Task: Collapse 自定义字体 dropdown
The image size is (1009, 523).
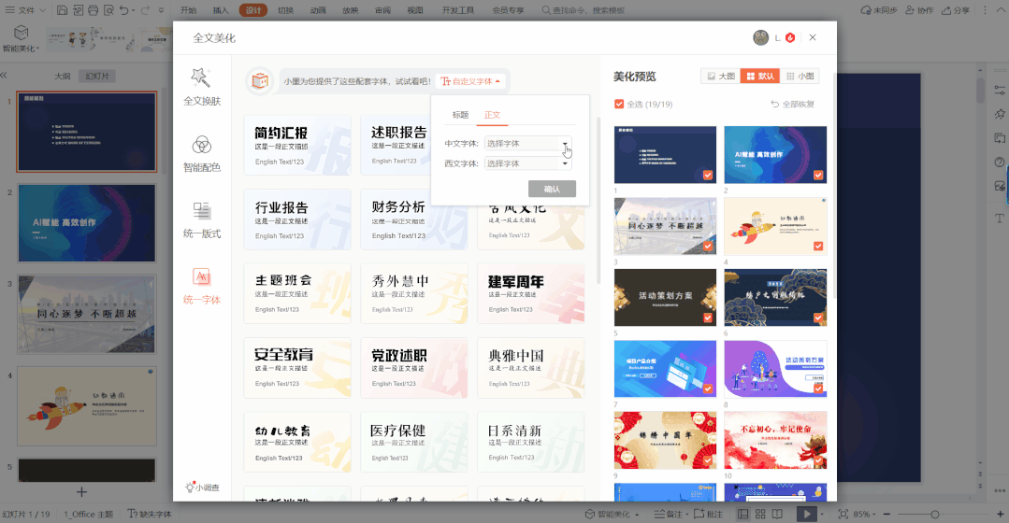Action: coord(471,81)
